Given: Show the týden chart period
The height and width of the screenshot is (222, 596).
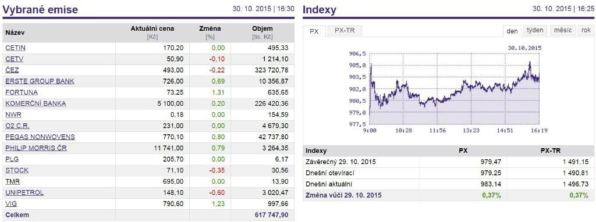Looking at the screenshot, I should pyautogui.click(x=535, y=30).
